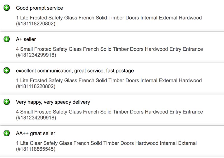The width and height of the screenshot is (224, 158).
Task: Click item number #181118865545
Action: 36,150
